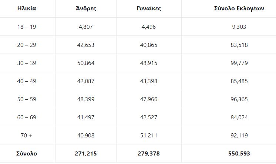Click the Ηλικία column header
This screenshot has height=164, width=276.
(x=27, y=8)
